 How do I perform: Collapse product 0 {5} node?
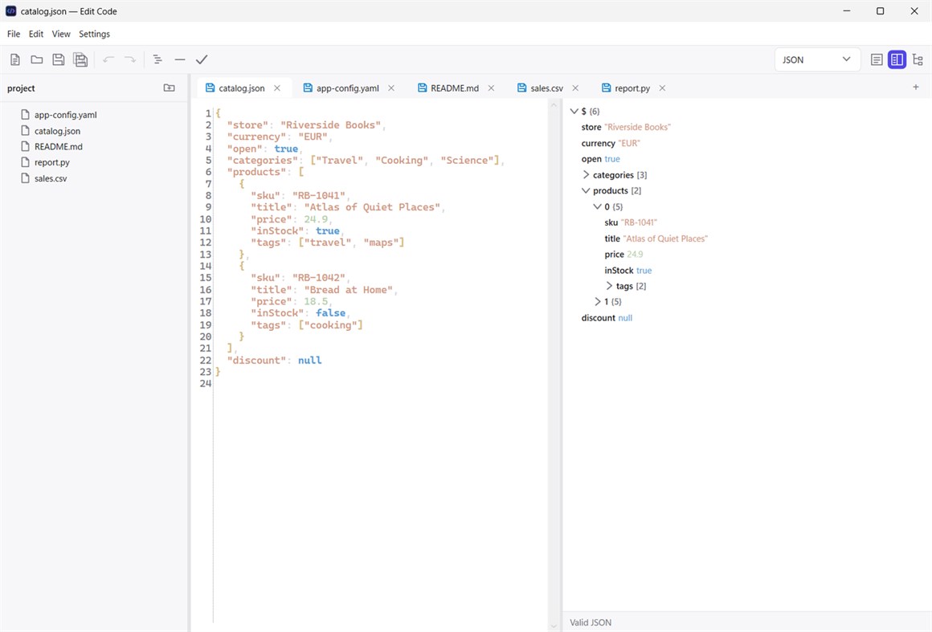point(597,206)
